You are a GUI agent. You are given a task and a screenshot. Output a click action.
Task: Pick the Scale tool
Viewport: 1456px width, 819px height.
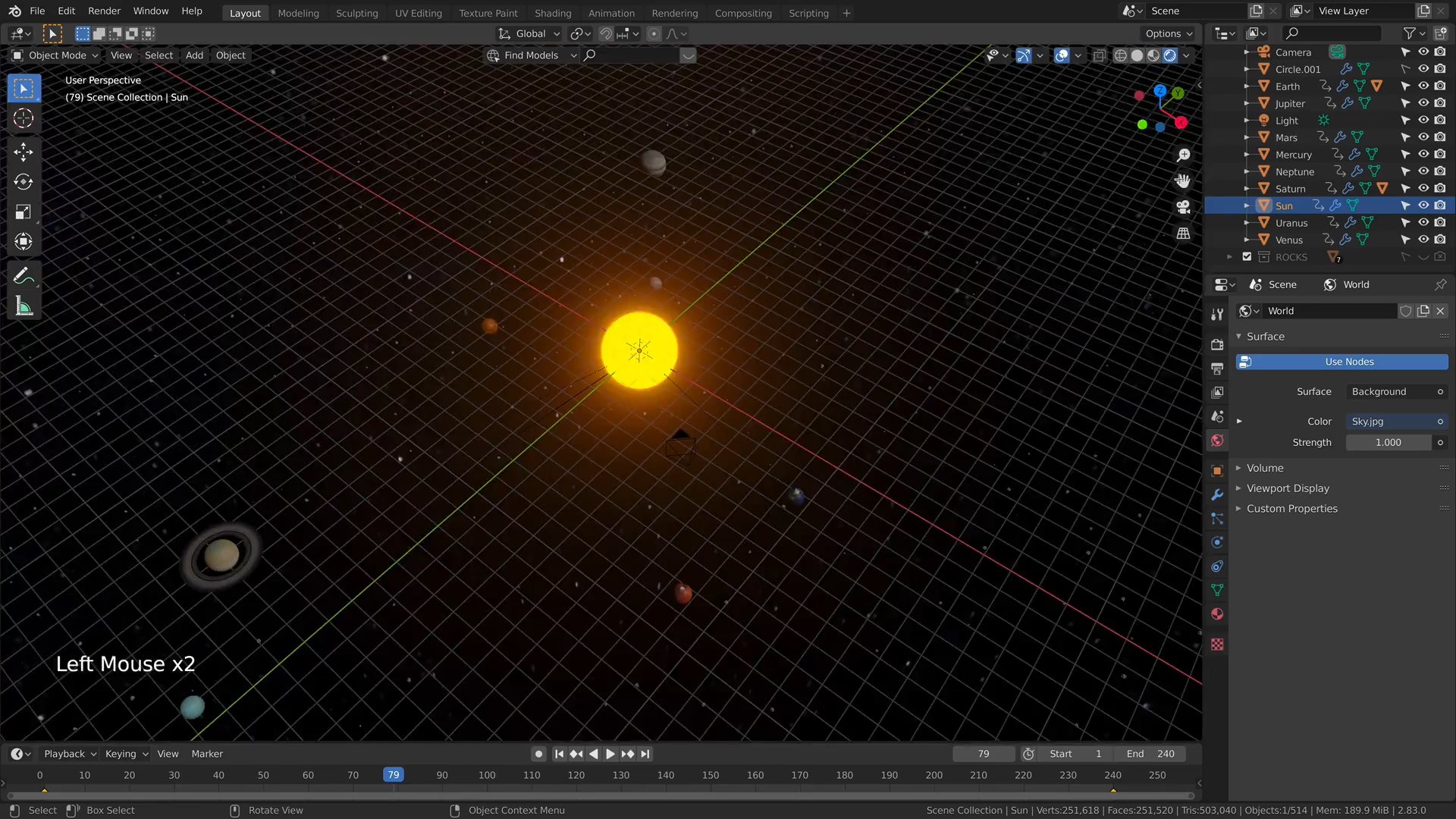coord(24,212)
